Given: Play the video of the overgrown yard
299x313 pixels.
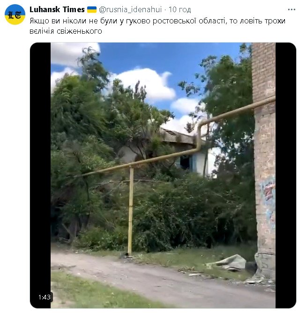Looking at the screenshot, I should coord(163,175).
